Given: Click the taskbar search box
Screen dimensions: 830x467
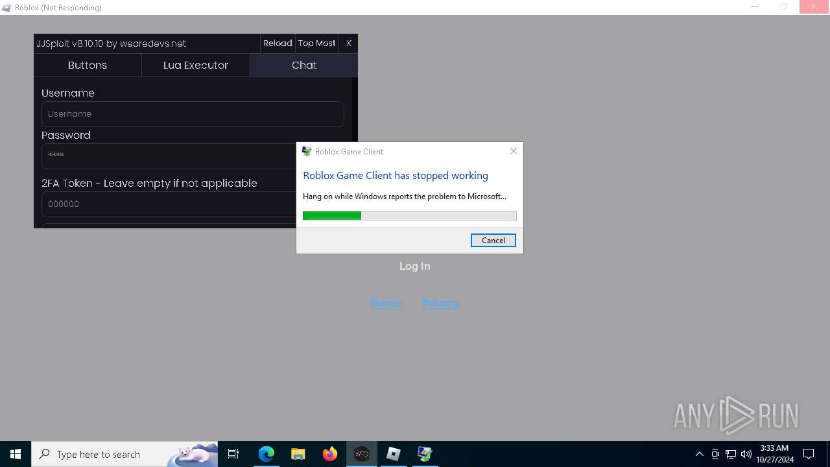Looking at the screenshot, I should pos(124,454).
